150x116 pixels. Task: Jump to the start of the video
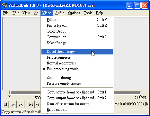click(31, 104)
